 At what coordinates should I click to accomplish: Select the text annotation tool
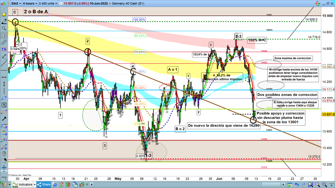4,105
